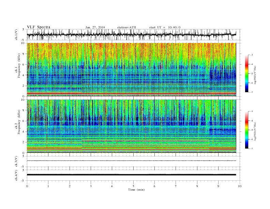Click the thick ch.4 voltage trace
The height and width of the screenshot is (209, 270).
click(x=132, y=175)
